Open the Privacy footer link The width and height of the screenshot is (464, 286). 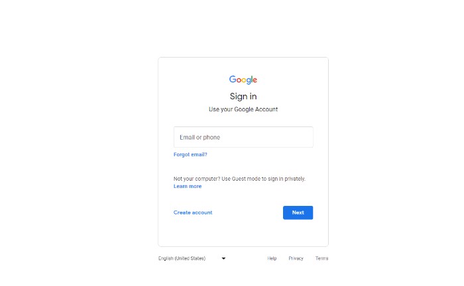[296, 258]
